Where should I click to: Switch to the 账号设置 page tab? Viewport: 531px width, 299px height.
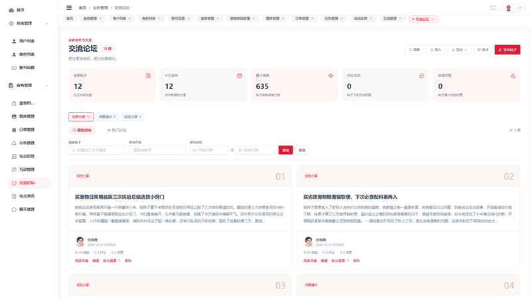pos(178,19)
